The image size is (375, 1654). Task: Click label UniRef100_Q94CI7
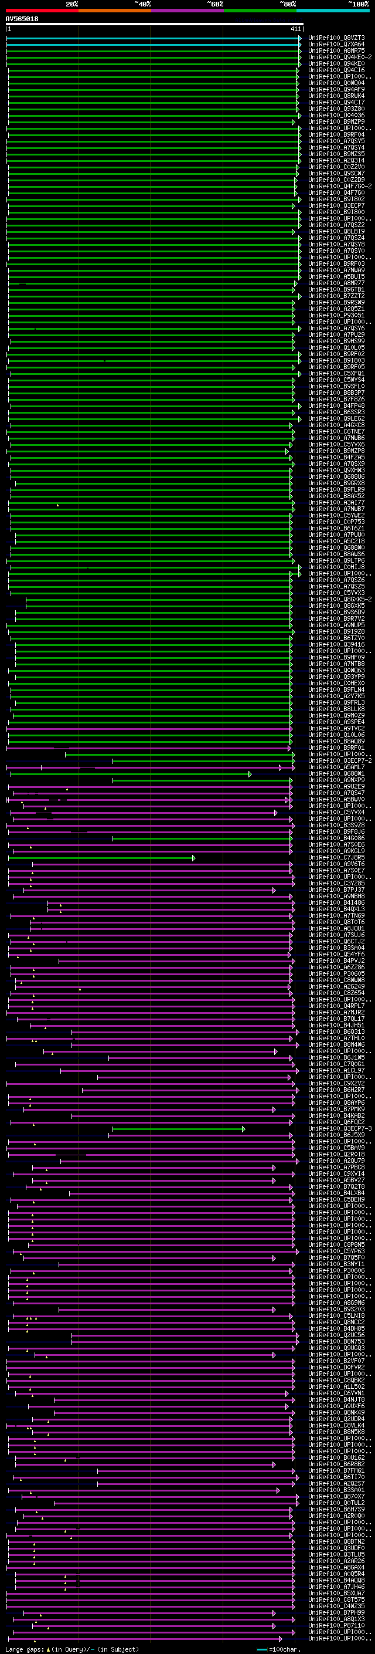(336, 102)
